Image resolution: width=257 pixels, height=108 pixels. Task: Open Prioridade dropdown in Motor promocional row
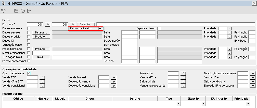[229, 53]
